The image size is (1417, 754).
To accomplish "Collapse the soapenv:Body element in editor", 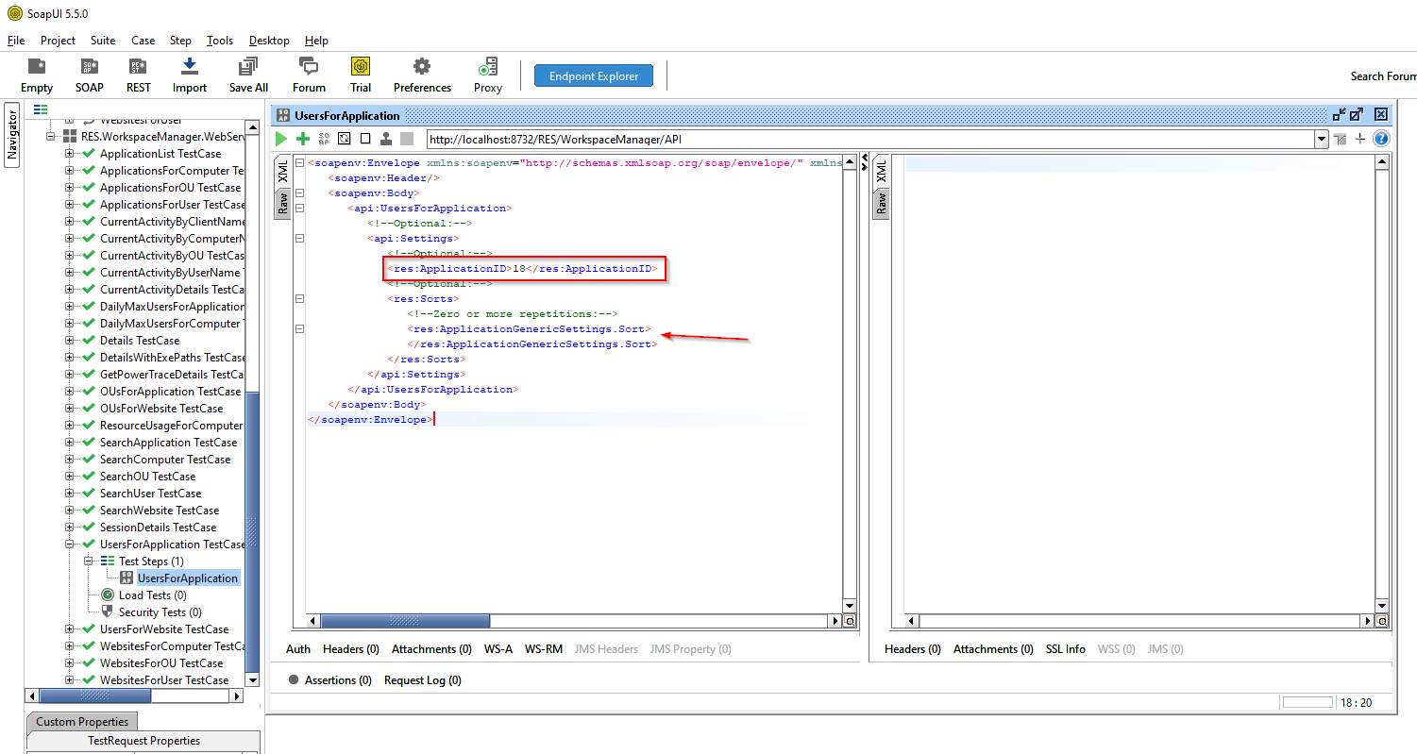I will click(x=299, y=193).
